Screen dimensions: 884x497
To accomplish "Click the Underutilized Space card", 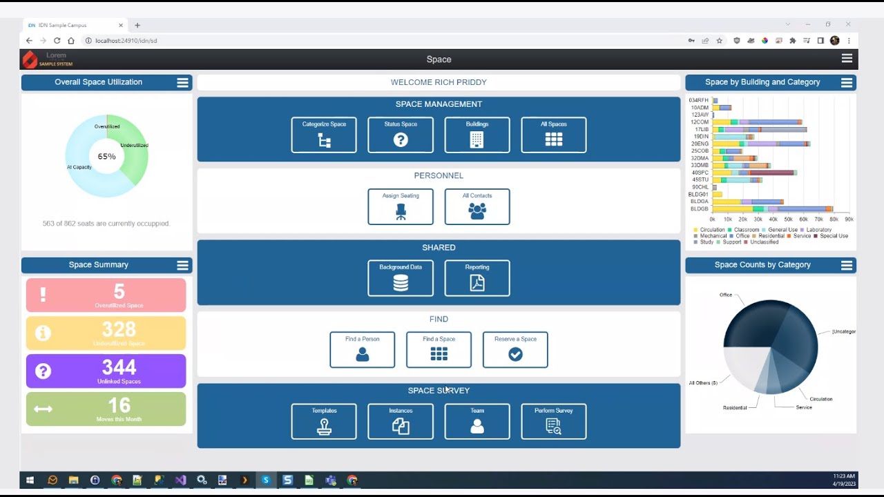I will tap(106, 333).
